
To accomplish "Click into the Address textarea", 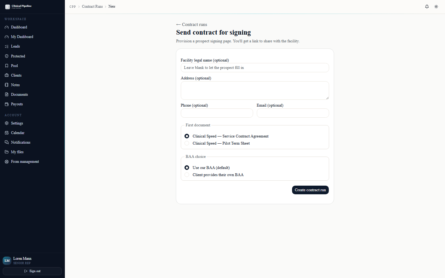I will click(255, 91).
